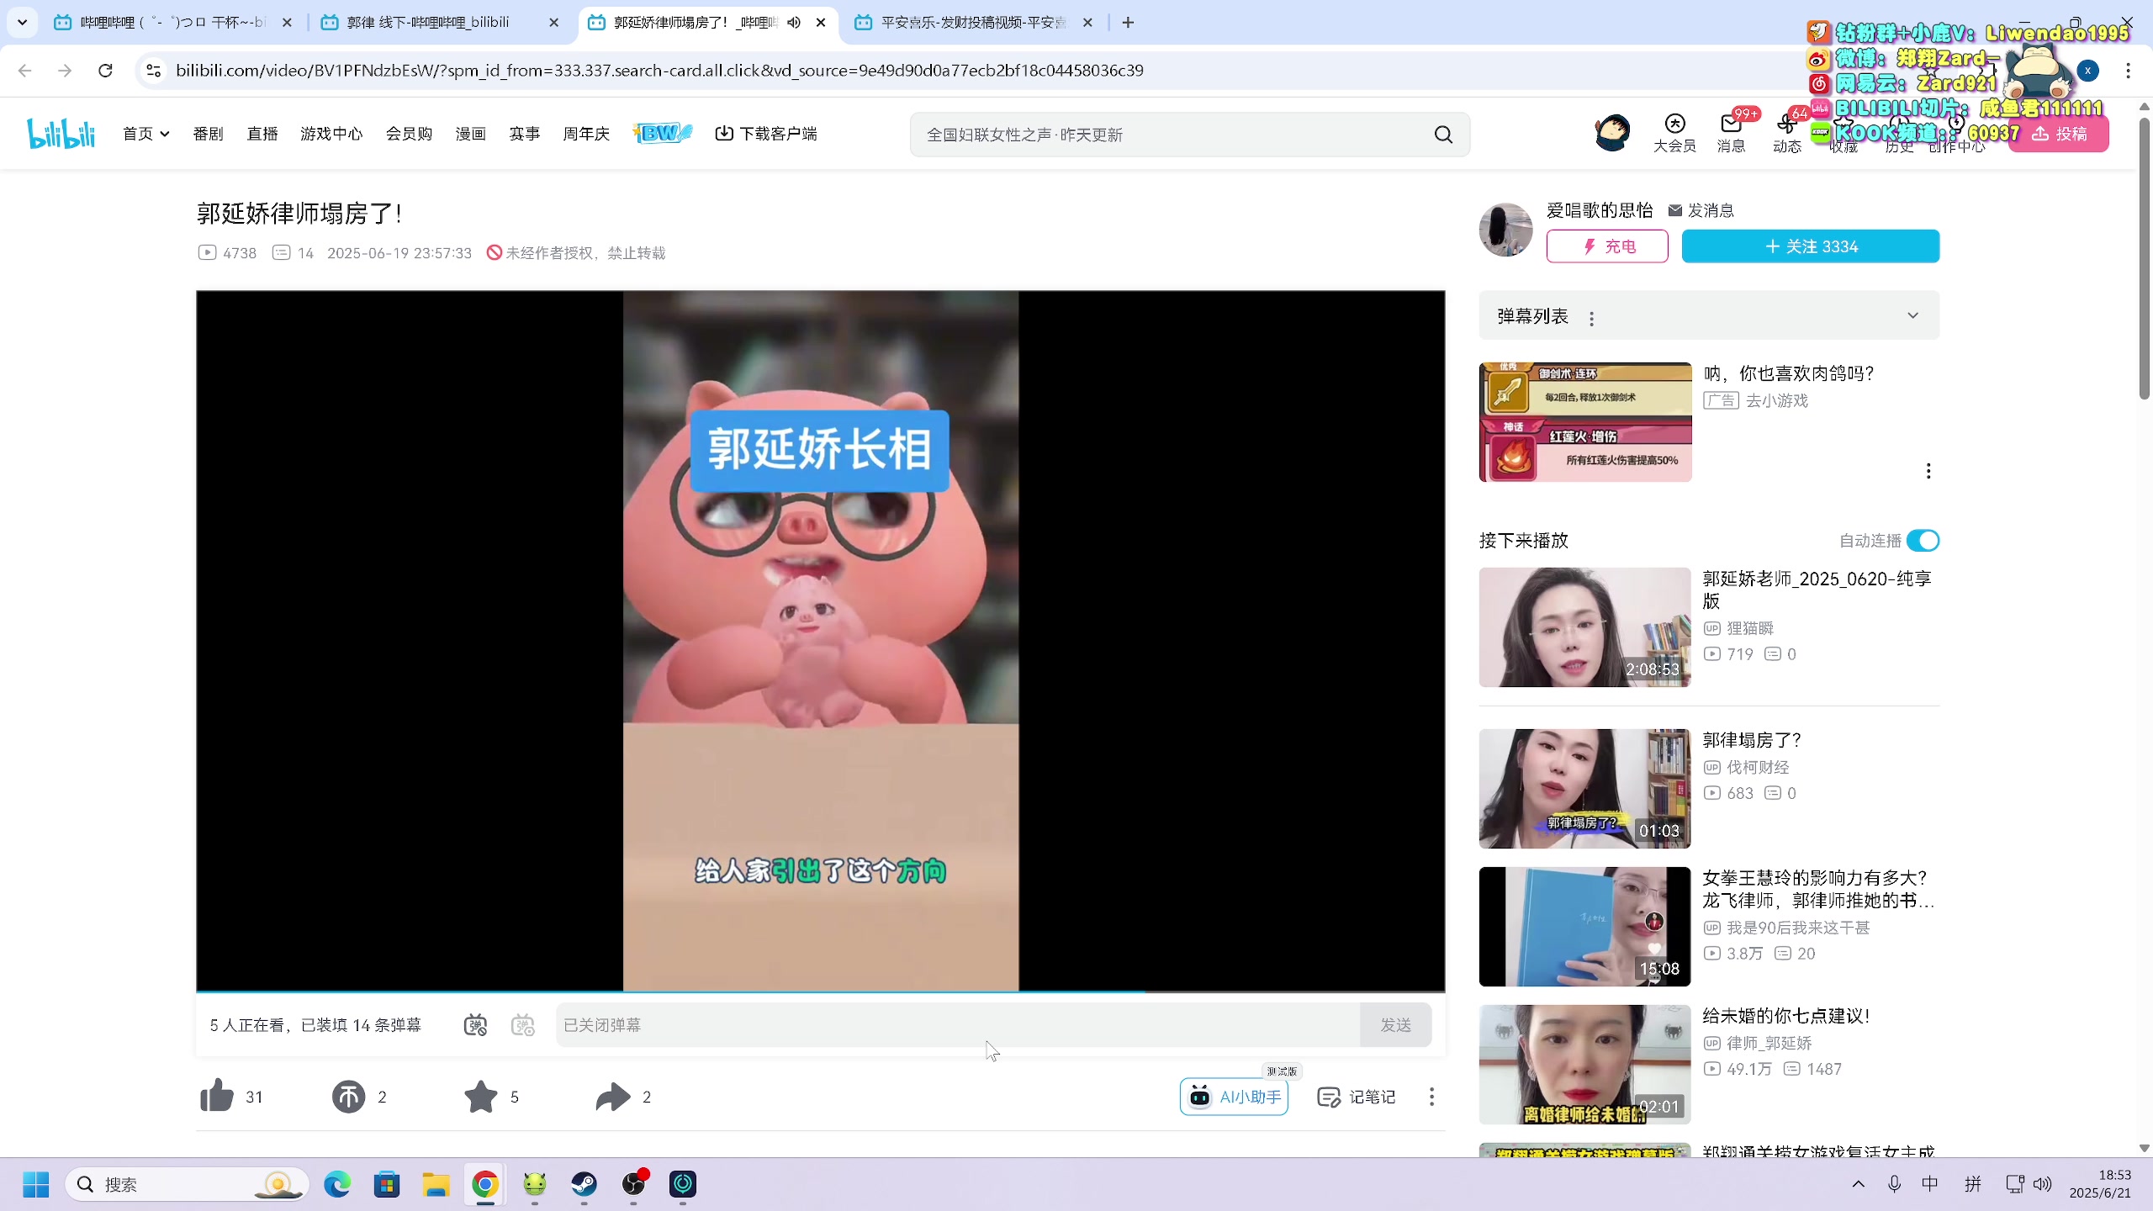Open 动态 feed icon

tap(1786, 134)
